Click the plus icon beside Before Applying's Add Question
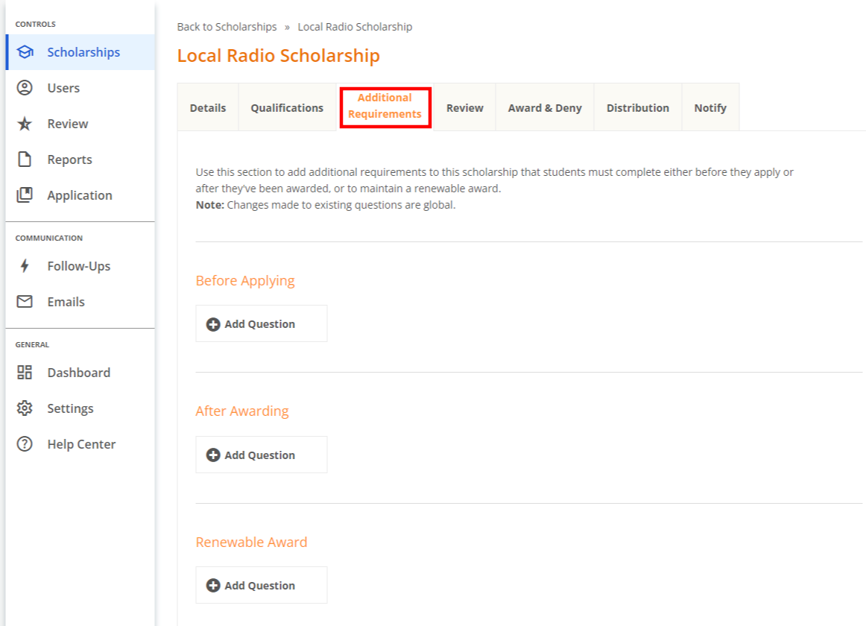Image resolution: width=866 pixels, height=626 pixels. pos(212,323)
